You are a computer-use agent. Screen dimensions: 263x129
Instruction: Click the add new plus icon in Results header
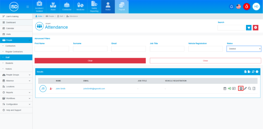click(257, 71)
